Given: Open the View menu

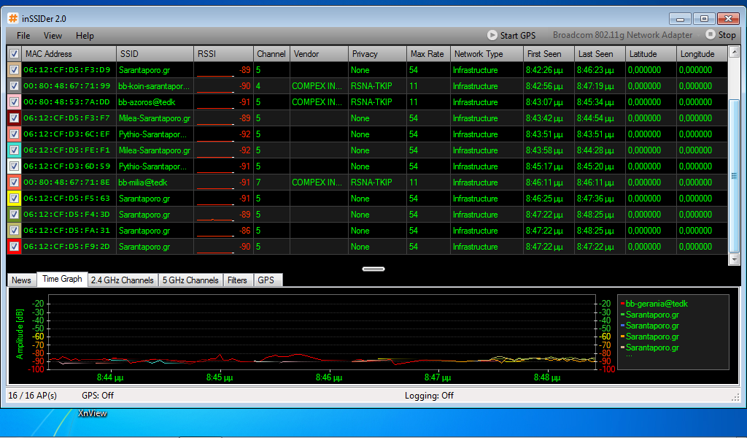Looking at the screenshot, I should coord(53,35).
